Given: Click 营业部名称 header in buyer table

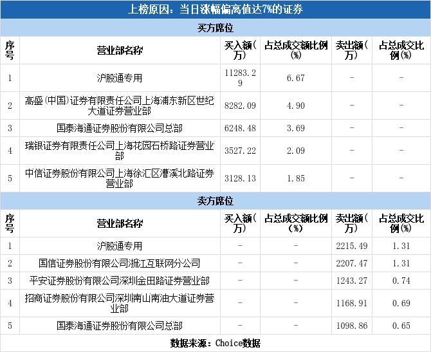Looking at the screenshot, I should click(120, 50).
